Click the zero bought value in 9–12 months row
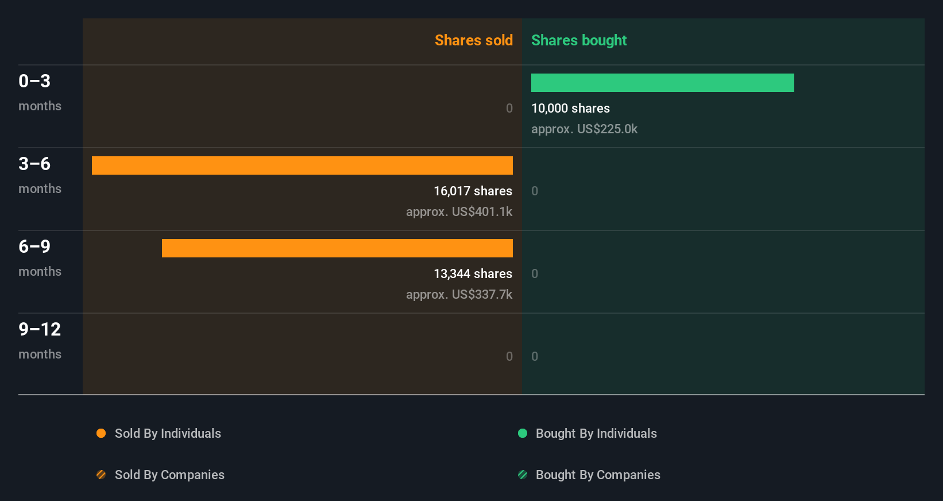 tap(535, 356)
